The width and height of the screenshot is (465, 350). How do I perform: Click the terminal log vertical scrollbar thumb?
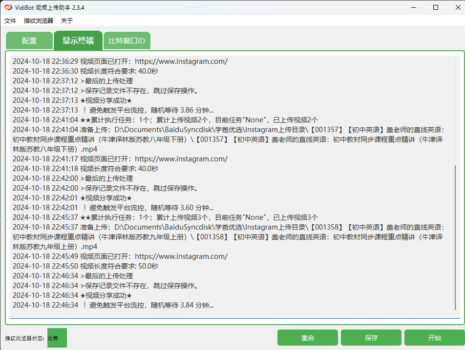455,237
